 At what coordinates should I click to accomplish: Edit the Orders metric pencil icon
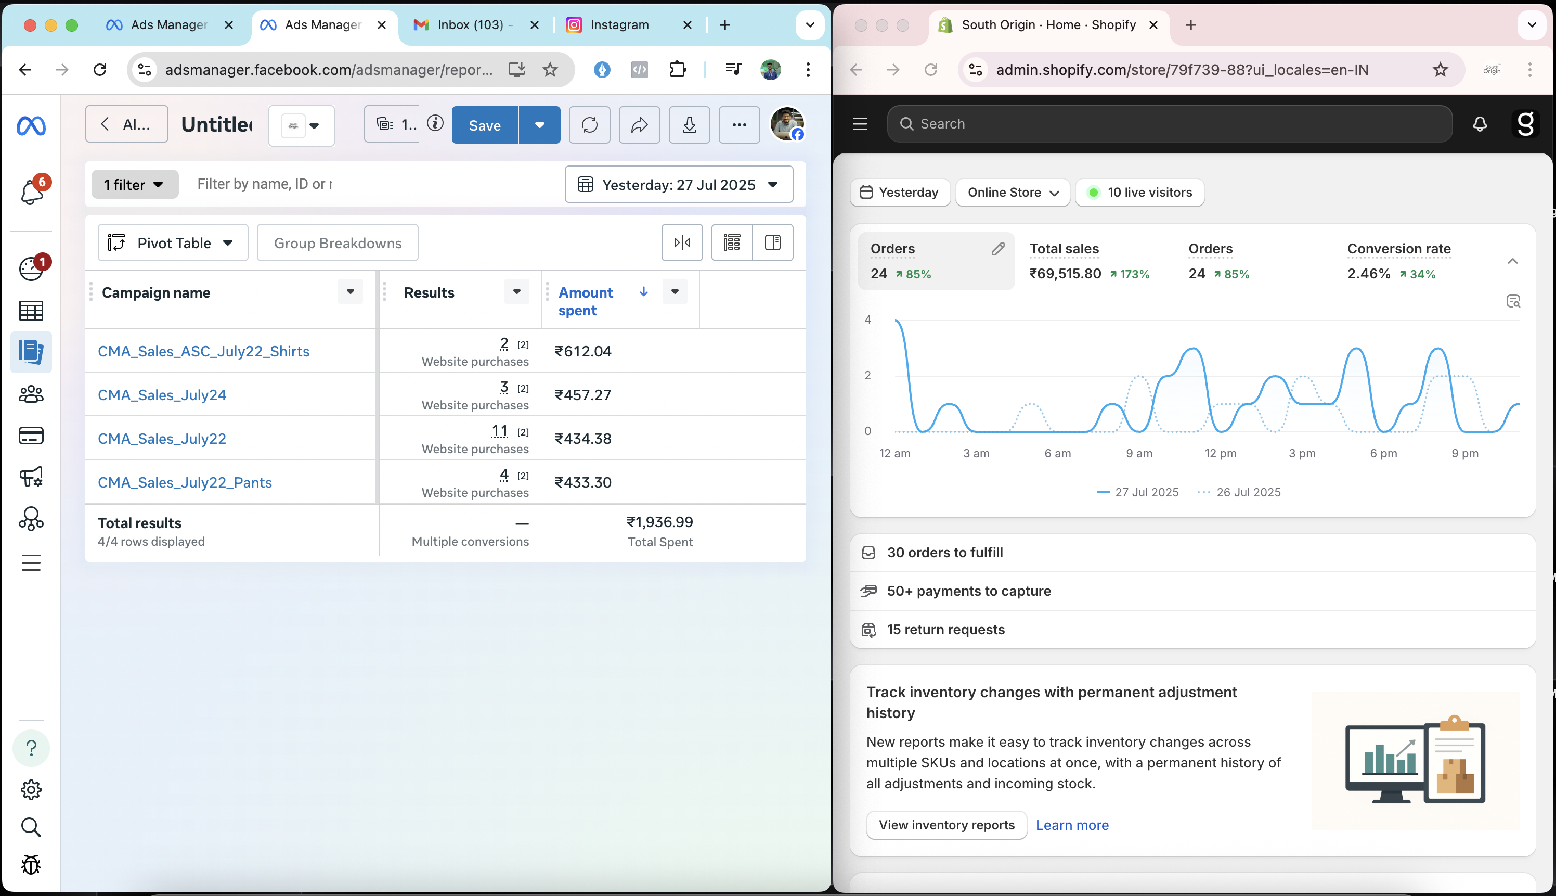pos(997,249)
